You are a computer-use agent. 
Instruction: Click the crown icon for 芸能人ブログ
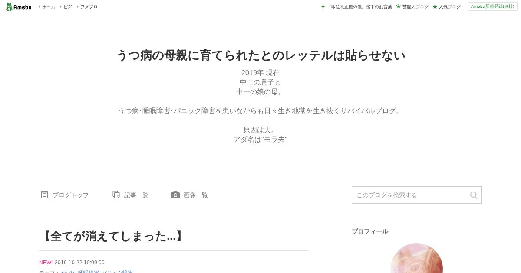click(398, 6)
